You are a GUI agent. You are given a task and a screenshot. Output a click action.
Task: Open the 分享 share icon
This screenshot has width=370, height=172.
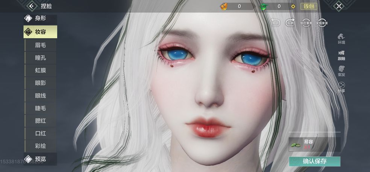tap(341, 87)
